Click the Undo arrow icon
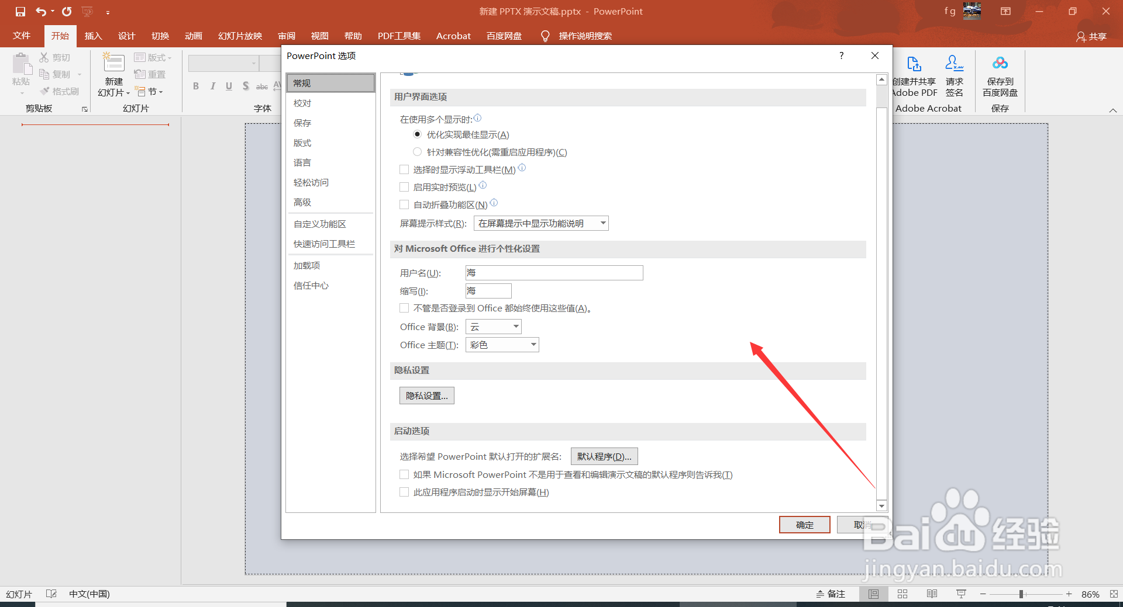This screenshot has width=1123, height=607. tap(40, 12)
